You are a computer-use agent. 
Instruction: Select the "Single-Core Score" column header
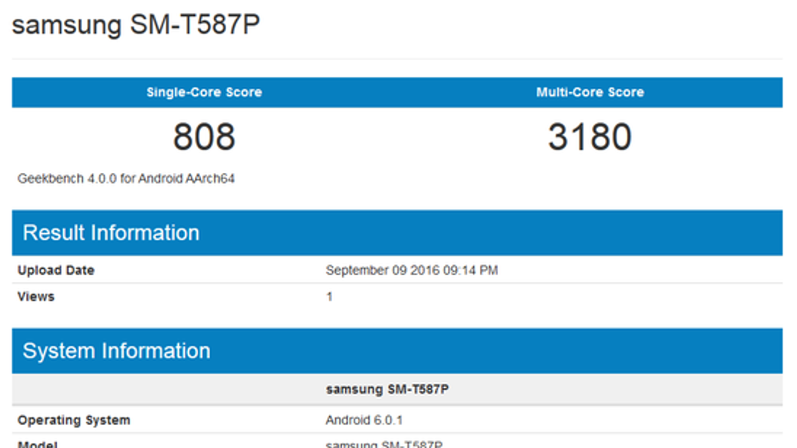coord(204,92)
